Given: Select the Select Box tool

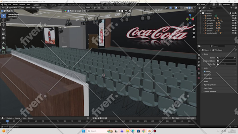Looking at the screenshot, I should [3, 16].
